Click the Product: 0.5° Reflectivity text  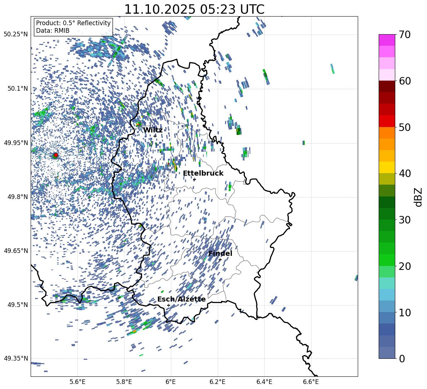tap(73, 23)
